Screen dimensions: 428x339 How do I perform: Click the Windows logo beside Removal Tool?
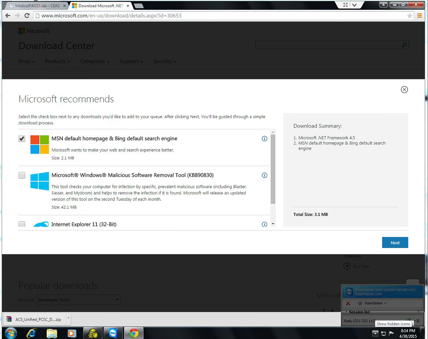[x=39, y=181]
